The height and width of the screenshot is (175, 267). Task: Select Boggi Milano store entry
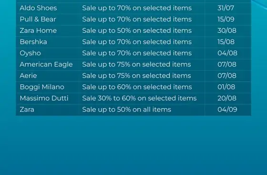(x=42, y=87)
